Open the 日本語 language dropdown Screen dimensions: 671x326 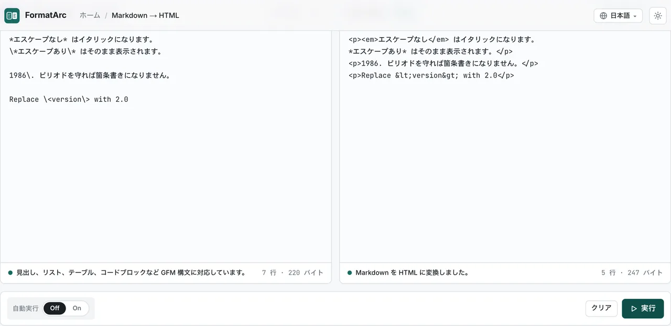pos(618,16)
